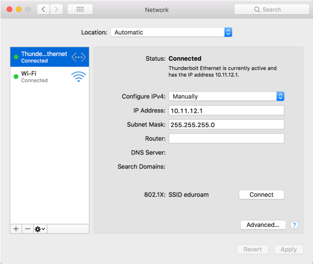Click the IP Address field

226,110
